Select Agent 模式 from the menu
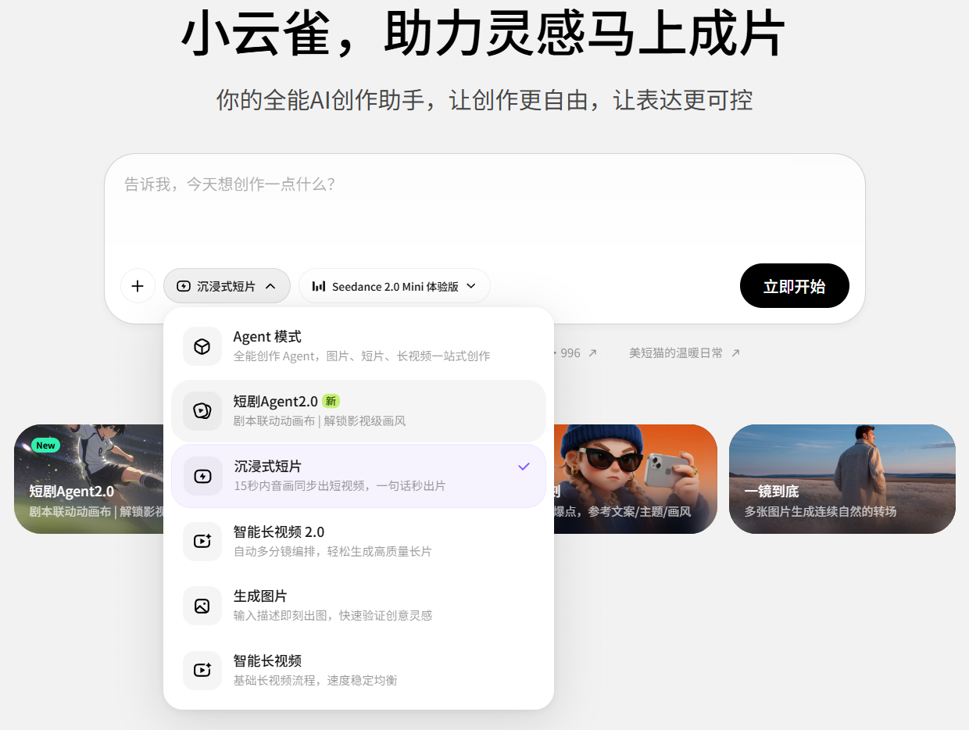Image resolution: width=969 pixels, height=730 pixels. [359, 346]
